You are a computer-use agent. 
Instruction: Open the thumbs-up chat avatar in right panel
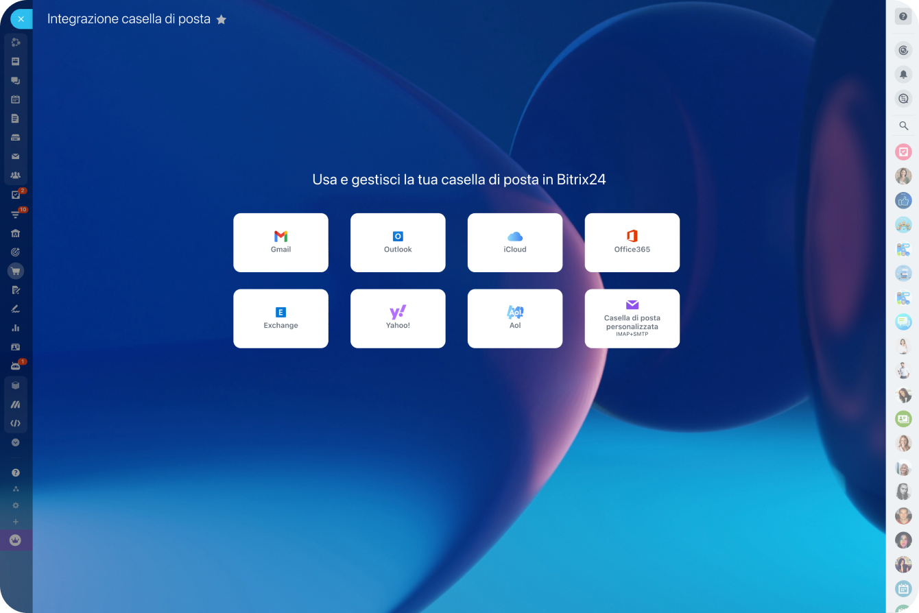tap(903, 201)
